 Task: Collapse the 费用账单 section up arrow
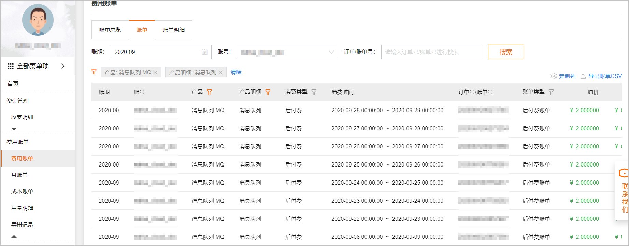(x=14, y=236)
